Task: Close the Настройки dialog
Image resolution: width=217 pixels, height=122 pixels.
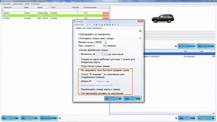Action: (141, 21)
